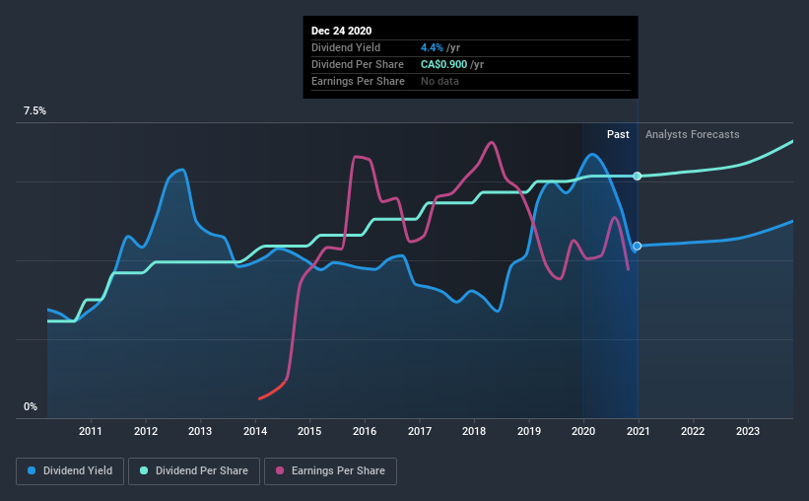Click the 7.5% y-axis label
The height and width of the screenshot is (501, 809).
pyautogui.click(x=34, y=111)
